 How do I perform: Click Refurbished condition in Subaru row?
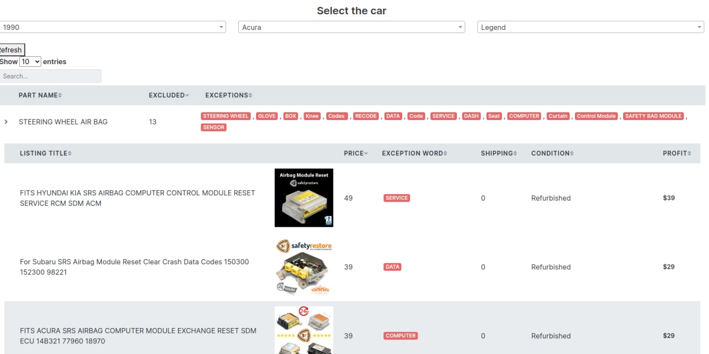tap(551, 267)
